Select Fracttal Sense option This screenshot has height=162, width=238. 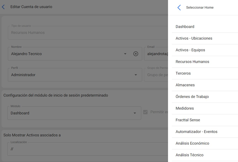(x=188, y=120)
